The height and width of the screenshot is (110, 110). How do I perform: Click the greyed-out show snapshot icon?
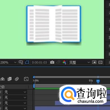coord(58,62)
